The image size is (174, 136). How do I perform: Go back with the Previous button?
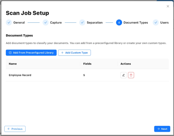tap(15, 129)
